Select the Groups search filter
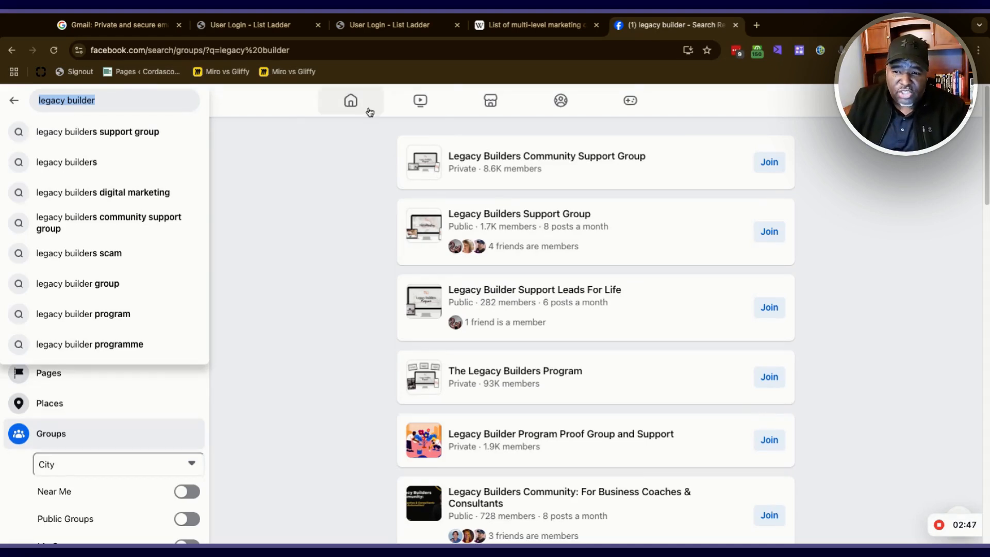Image resolution: width=990 pixels, height=557 pixels. click(105, 434)
